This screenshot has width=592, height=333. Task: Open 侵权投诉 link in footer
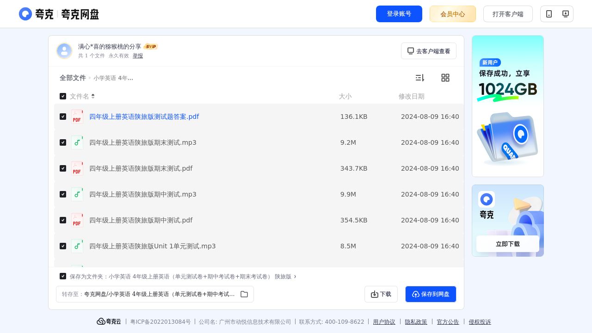click(480, 322)
